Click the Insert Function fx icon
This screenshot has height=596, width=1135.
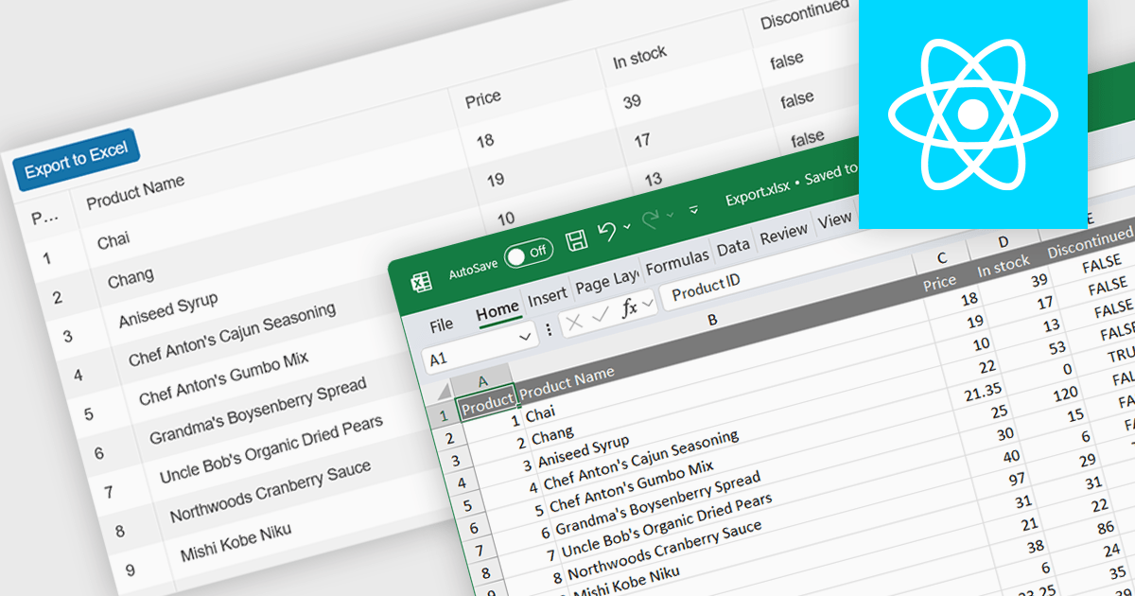point(629,308)
